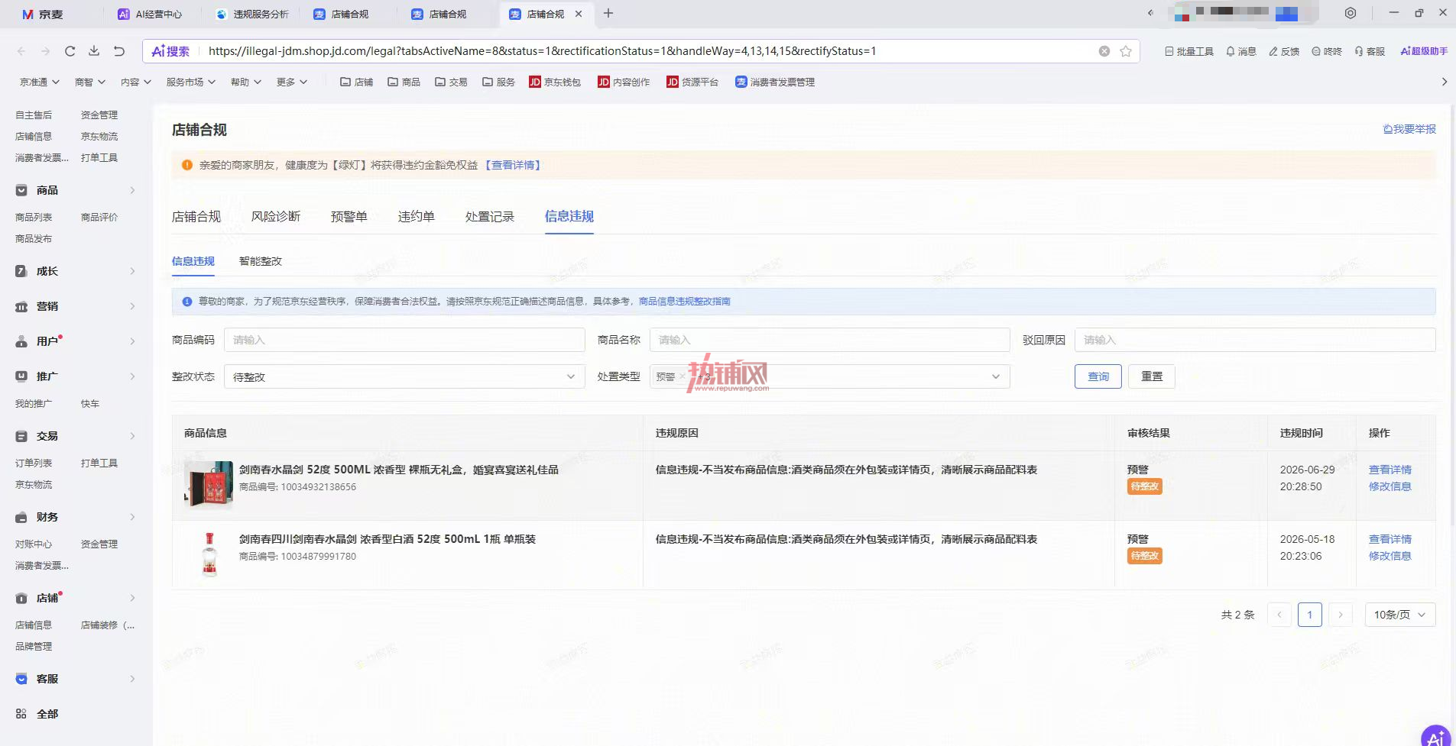Open the 店铺 bookmark folder
Image resolution: width=1456 pixels, height=746 pixels.
[x=356, y=82]
